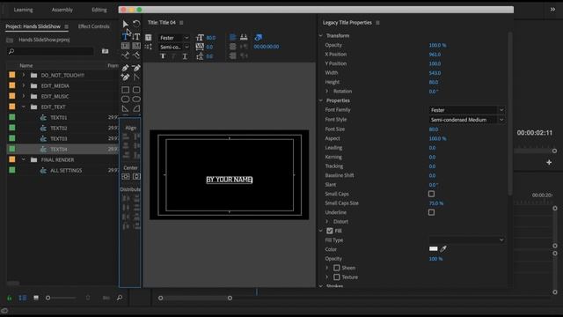Open Tab Stops in Title toolbar
Screen dimensions: 563x317
[x=244, y=37]
